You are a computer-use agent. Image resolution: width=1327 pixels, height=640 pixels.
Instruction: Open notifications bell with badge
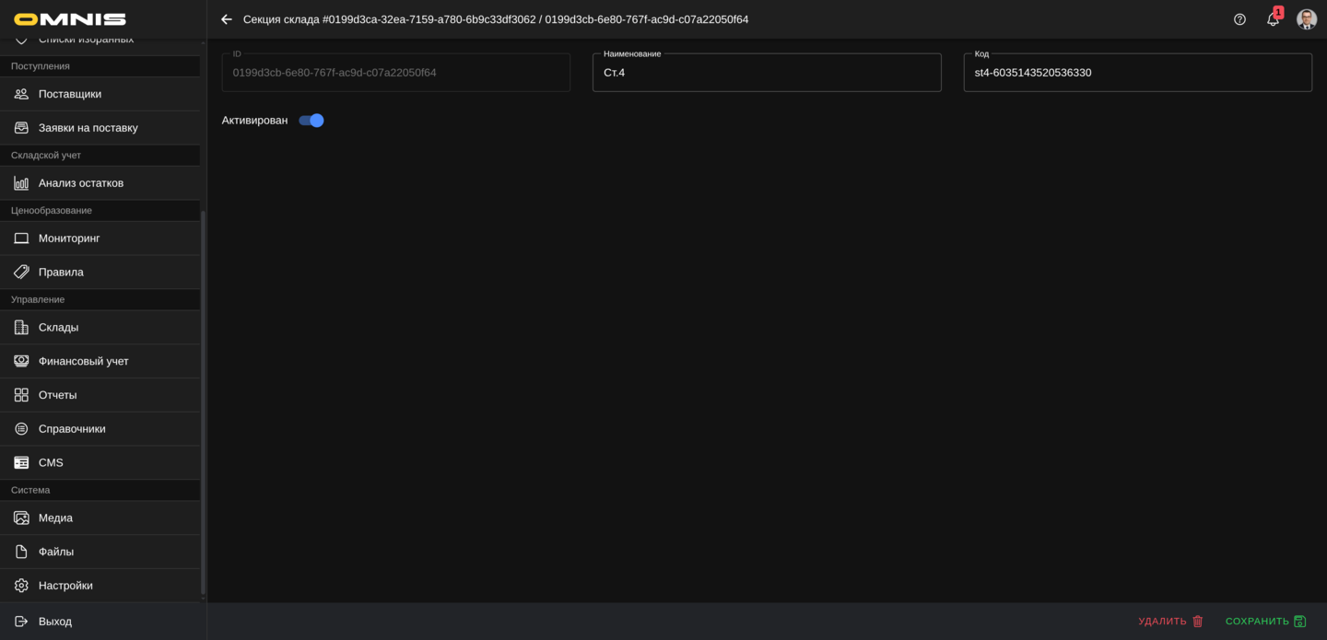point(1273,19)
